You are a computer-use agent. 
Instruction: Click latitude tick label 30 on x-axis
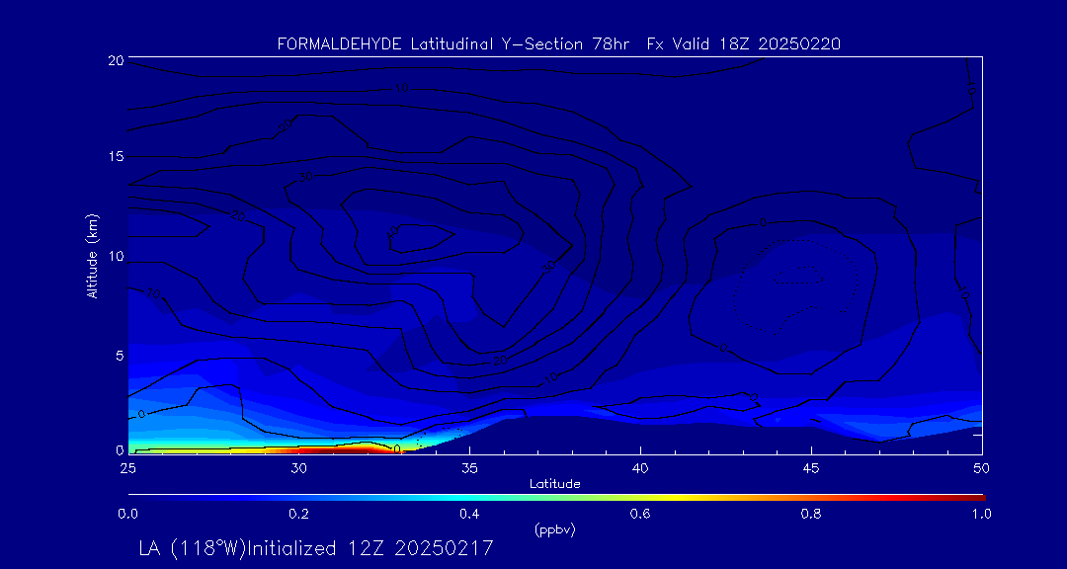coord(298,468)
